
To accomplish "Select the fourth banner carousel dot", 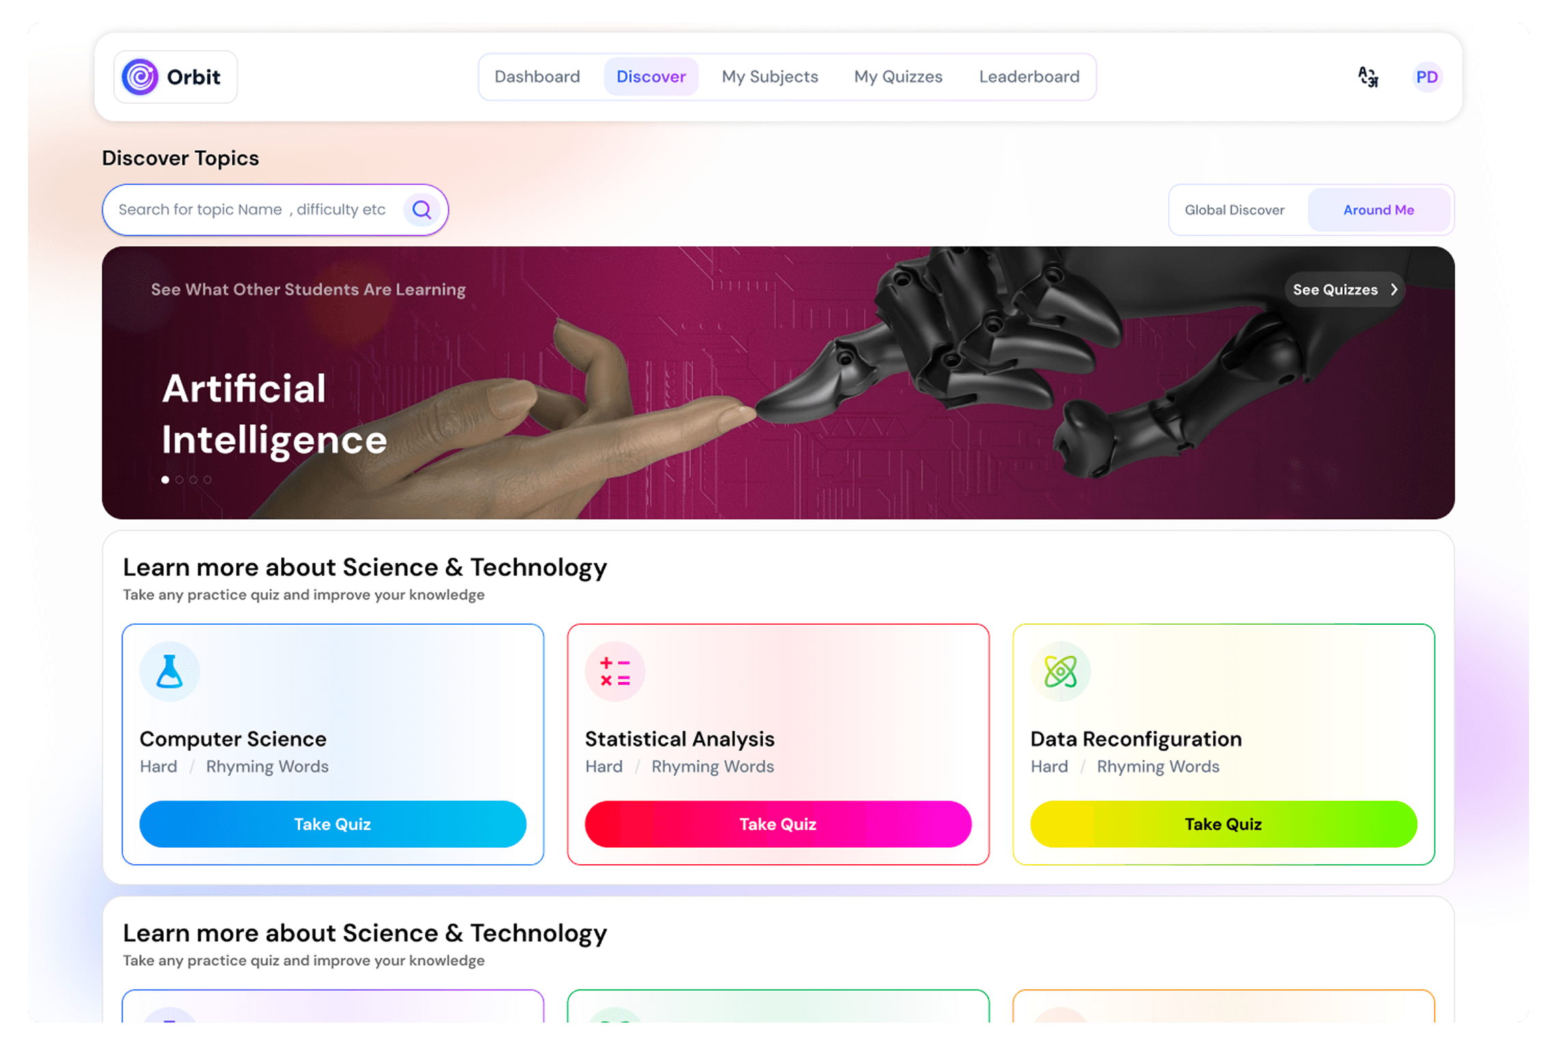I will 207,480.
